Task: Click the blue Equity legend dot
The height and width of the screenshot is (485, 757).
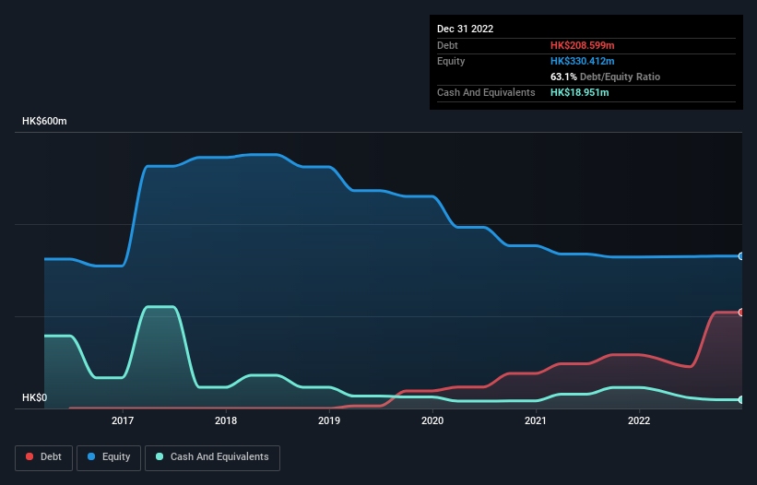Action: 90,456
